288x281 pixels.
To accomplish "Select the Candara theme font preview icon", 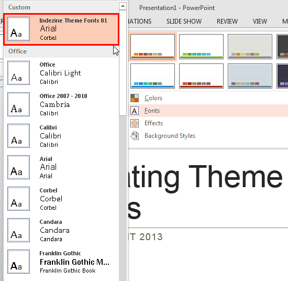I will 18,230.
